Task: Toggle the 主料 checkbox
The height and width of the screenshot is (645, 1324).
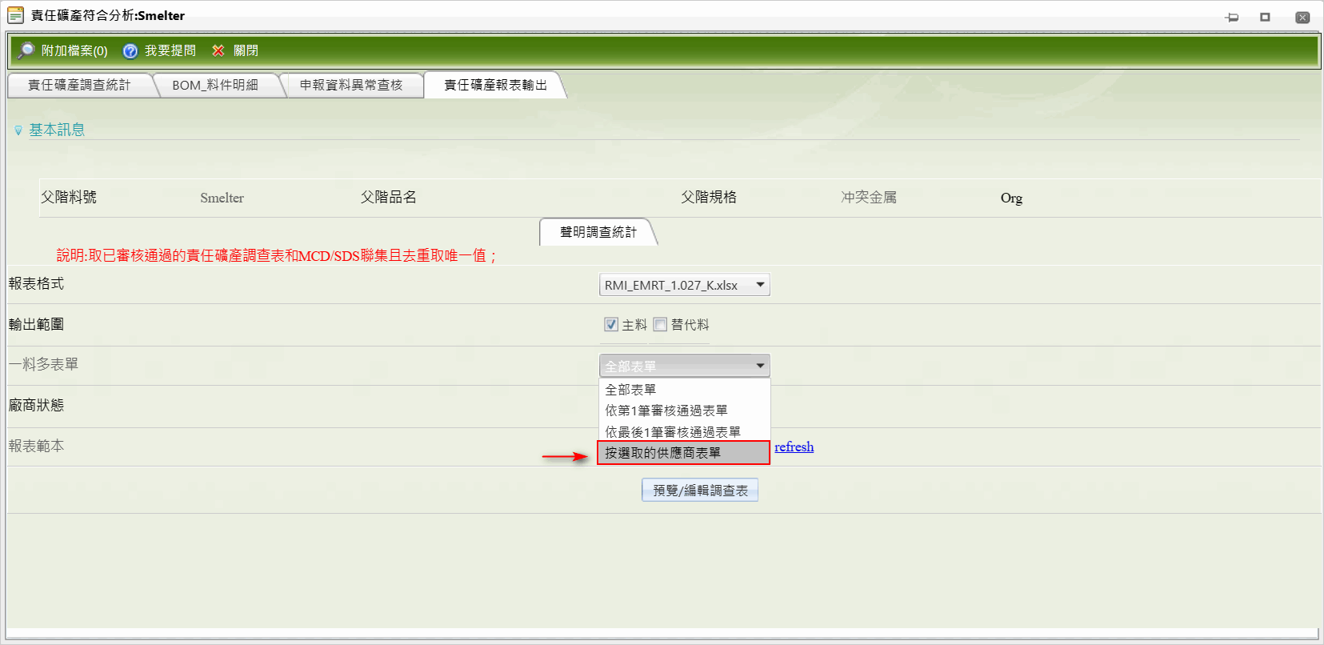Action: point(611,324)
